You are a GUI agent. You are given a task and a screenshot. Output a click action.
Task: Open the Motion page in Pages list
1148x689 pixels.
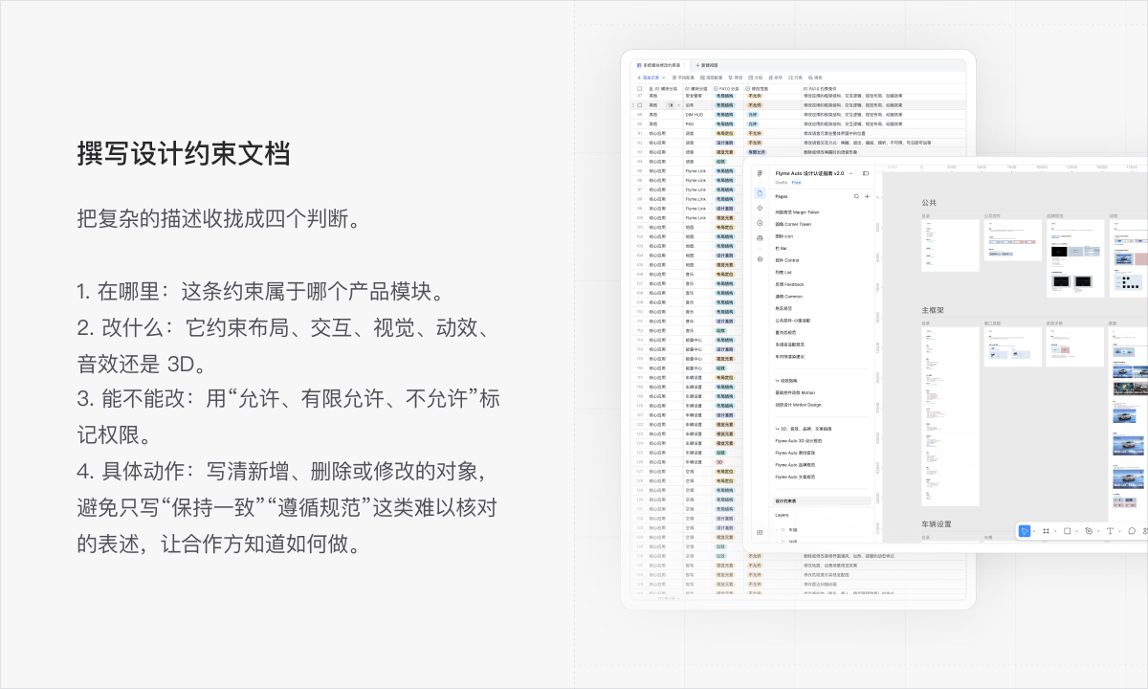pyautogui.click(x=795, y=392)
